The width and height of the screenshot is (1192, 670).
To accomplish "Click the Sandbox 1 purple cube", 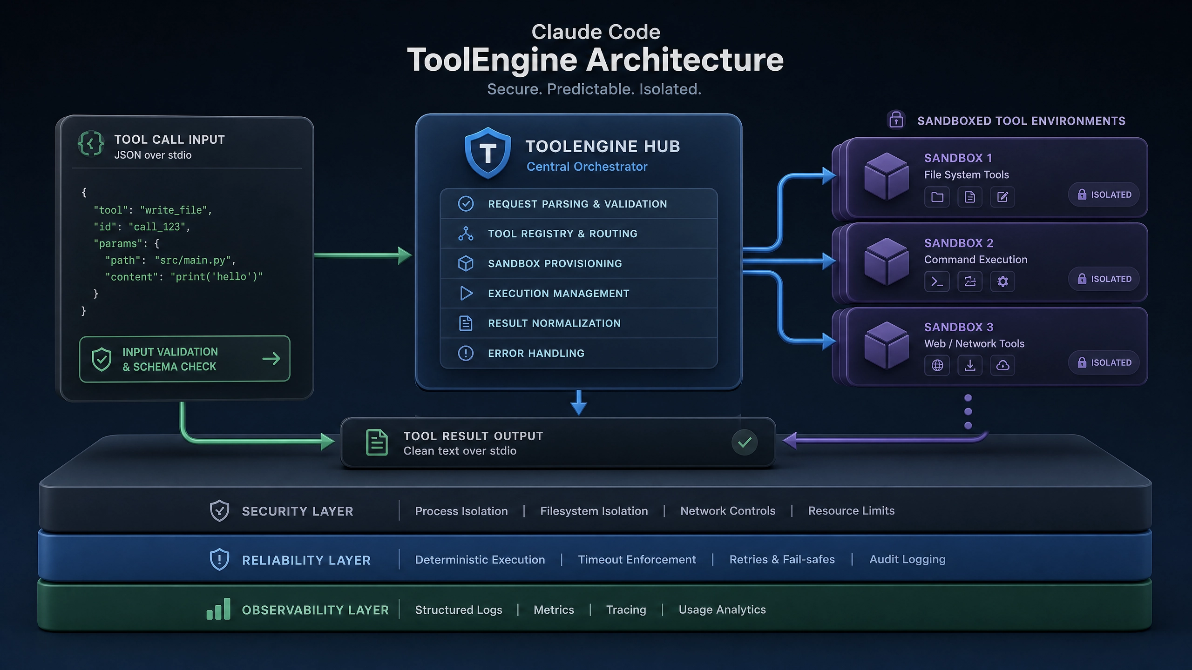I will (x=886, y=177).
